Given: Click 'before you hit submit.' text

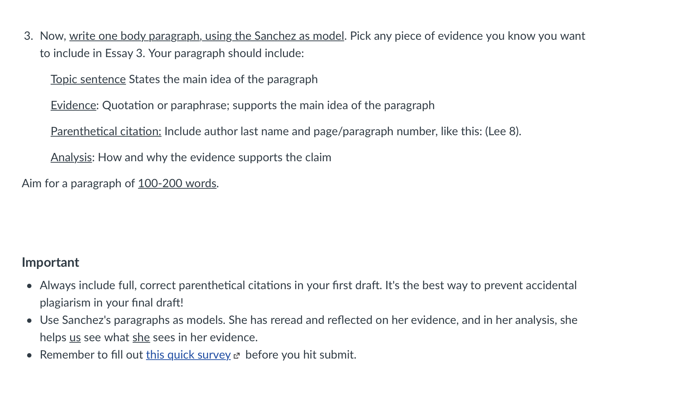Looking at the screenshot, I should pyautogui.click(x=301, y=355).
